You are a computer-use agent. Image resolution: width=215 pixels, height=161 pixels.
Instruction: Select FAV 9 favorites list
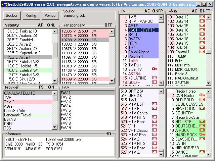(87, 128)
